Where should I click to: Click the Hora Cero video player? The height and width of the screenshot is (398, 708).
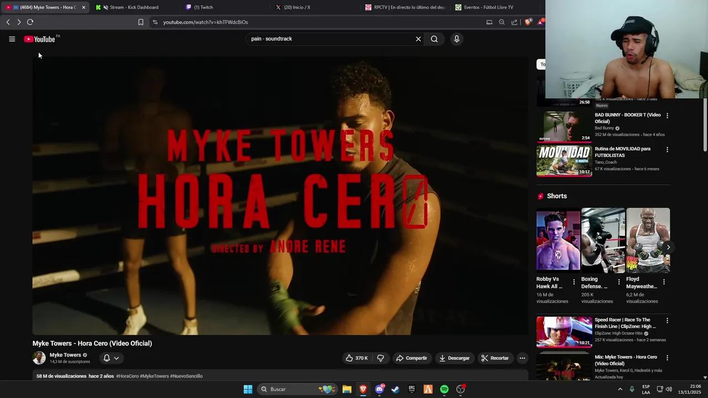280,196
